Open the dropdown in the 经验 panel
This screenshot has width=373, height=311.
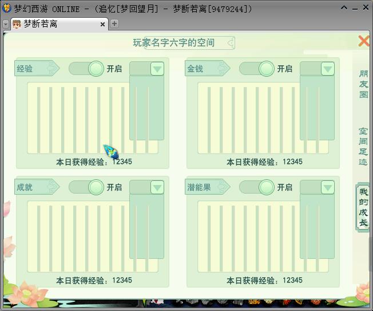(x=157, y=69)
